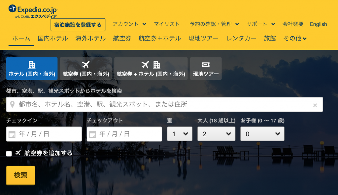Open the お子様 children count dropdown
The width and height of the screenshot is (338, 195).
tap(262, 134)
